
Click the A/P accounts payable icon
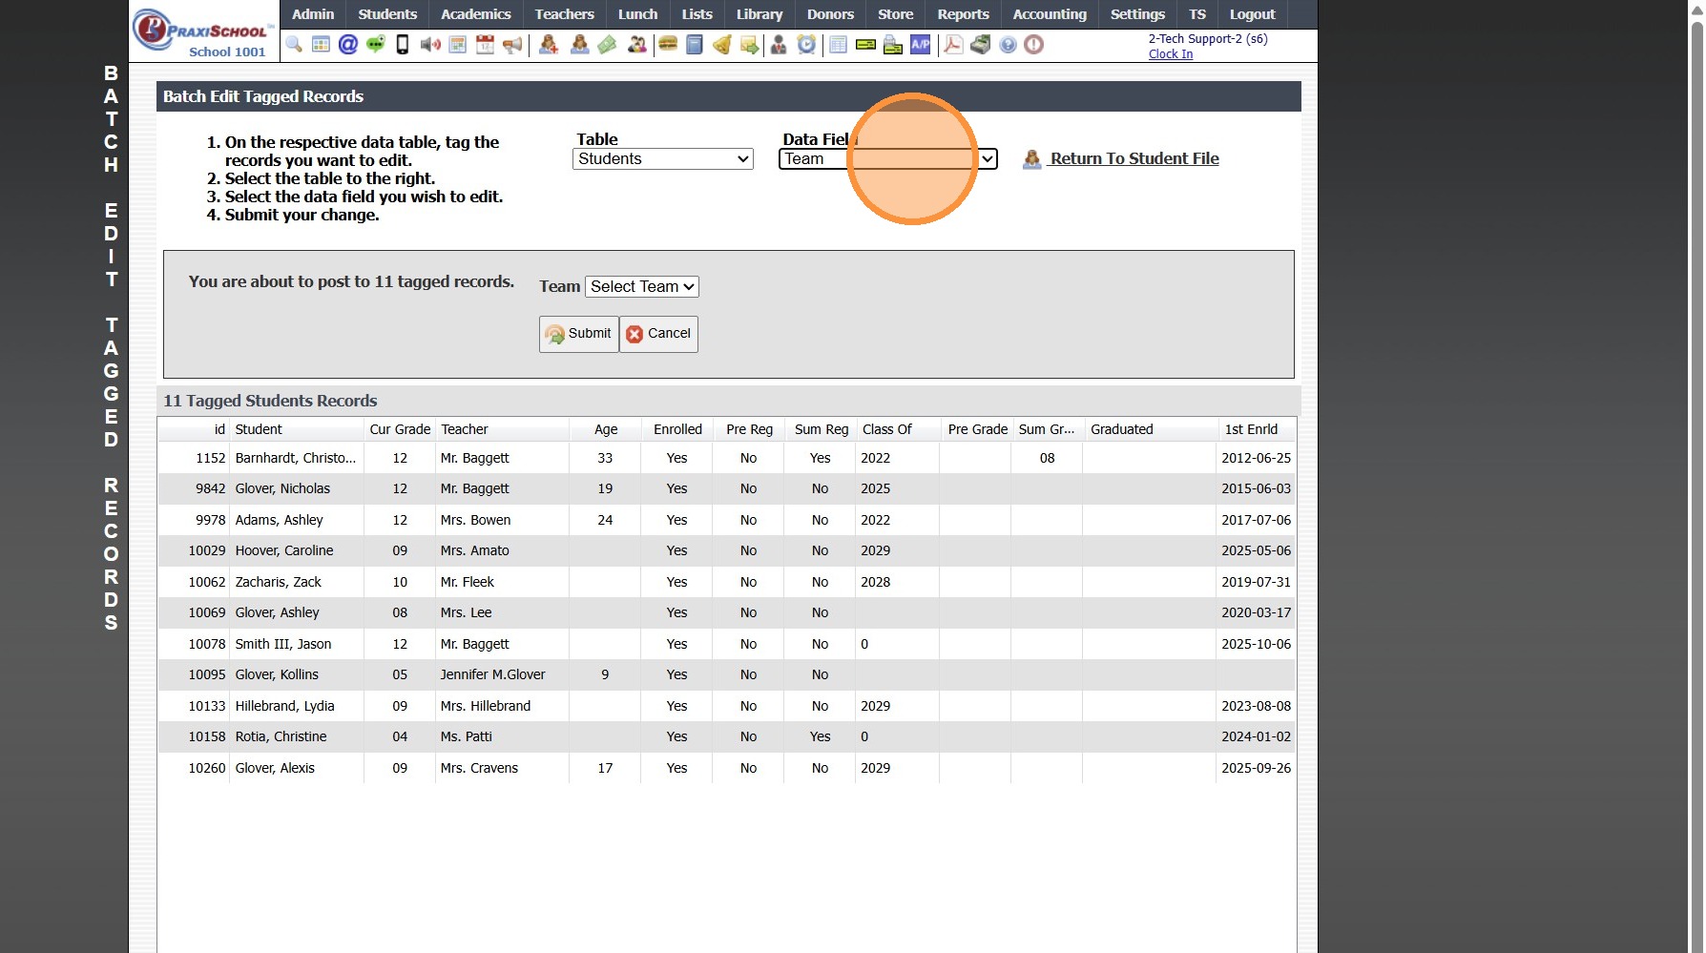[921, 45]
